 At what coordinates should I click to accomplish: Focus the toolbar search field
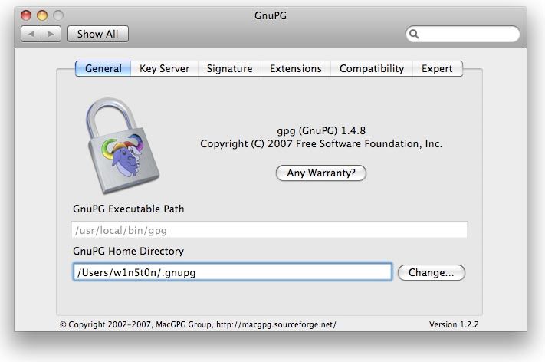tap(467, 35)
